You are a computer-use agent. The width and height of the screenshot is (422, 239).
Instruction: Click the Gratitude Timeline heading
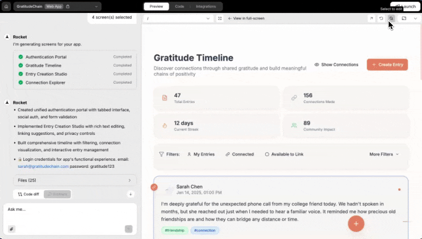(x=194, y=58)
